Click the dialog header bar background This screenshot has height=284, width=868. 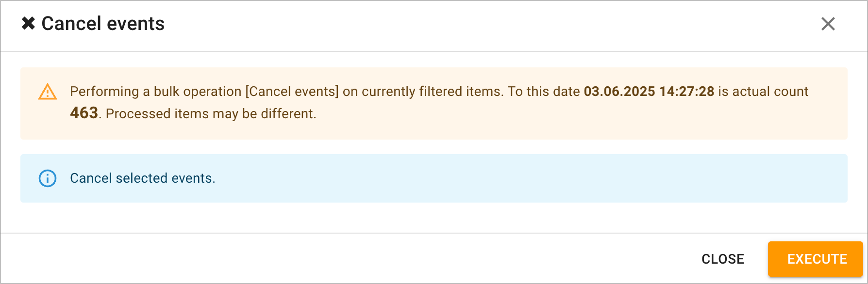pyautogui.click(x=485, y=25)
